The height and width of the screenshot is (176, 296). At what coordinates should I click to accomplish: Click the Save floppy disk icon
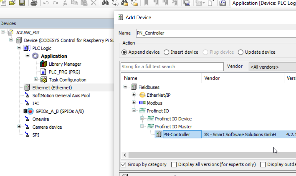click(22, 3)
